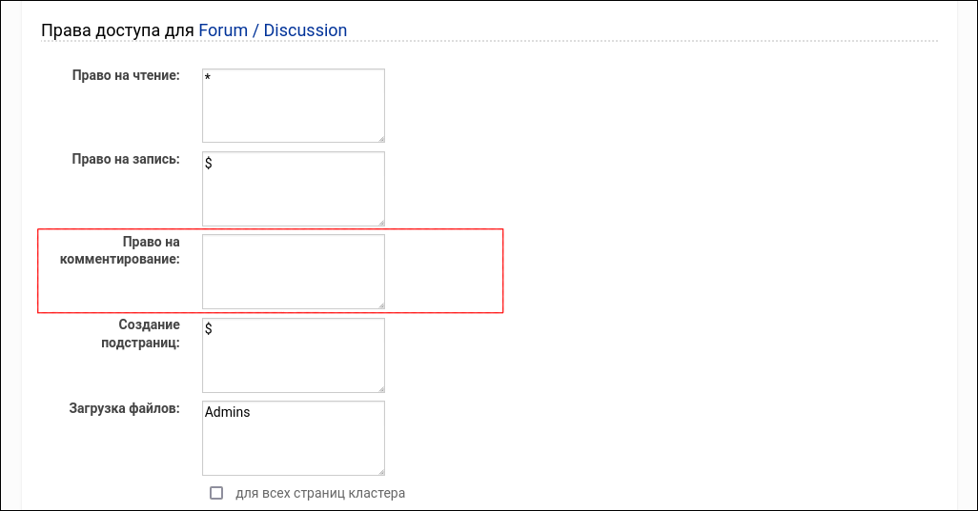Click the 'Admins' text in upload permissions
The height and width of the screenshot is (511, 978).
click(x=228, y=412)
